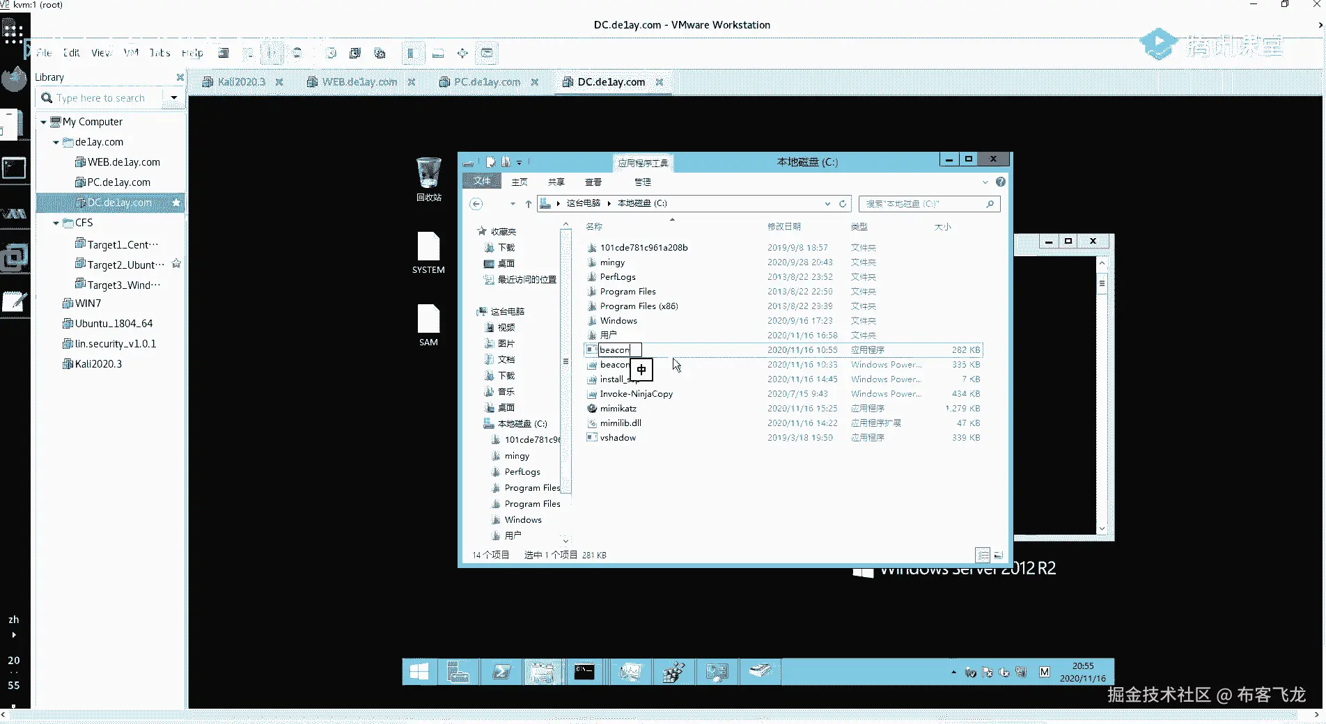Toggle favorite star on Target2_Ubunt
This screenshot has width=1326, height=724.
[x=176, y=264]
